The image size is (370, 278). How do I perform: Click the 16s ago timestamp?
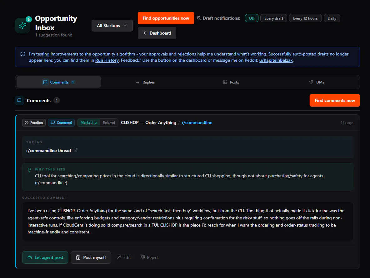[347, 123]
